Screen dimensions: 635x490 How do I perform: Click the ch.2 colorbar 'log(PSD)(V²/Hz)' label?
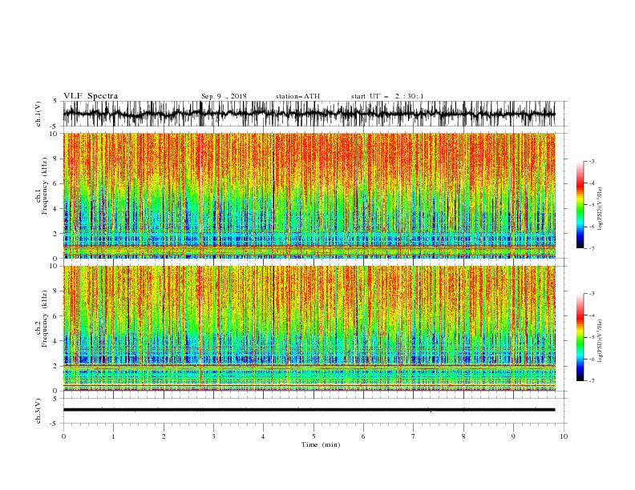click(x=601, y=341)
